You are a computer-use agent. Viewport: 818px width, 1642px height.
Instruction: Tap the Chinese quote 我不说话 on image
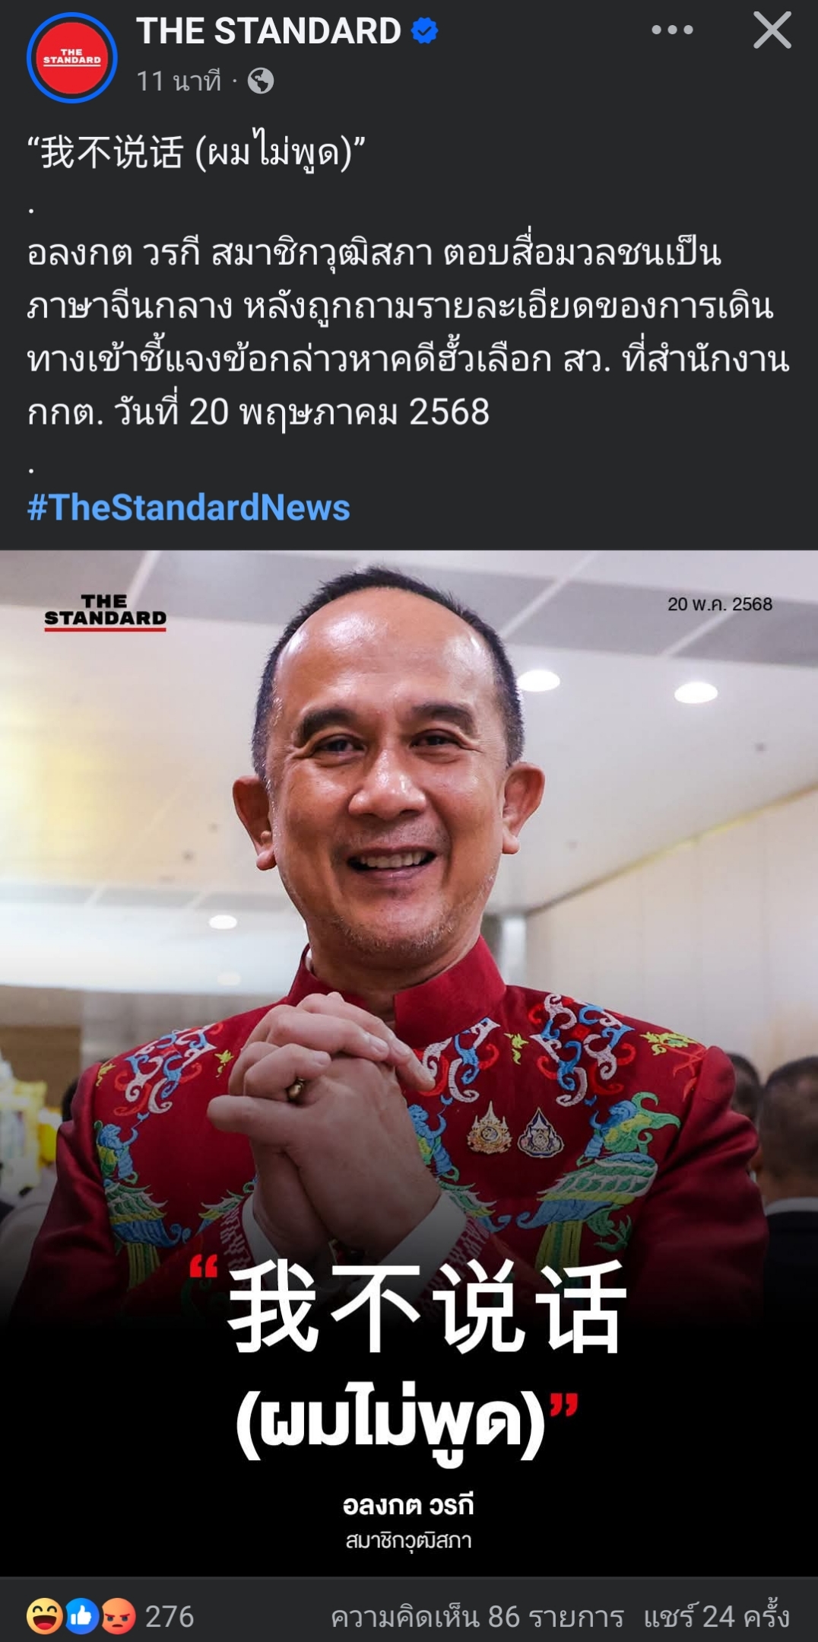point(427,1307)
